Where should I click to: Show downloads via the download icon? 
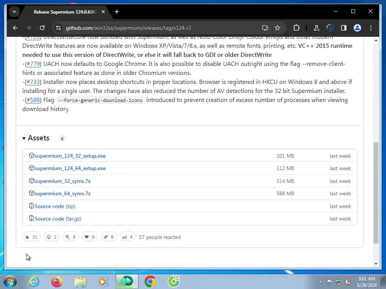tap(330, 28)
